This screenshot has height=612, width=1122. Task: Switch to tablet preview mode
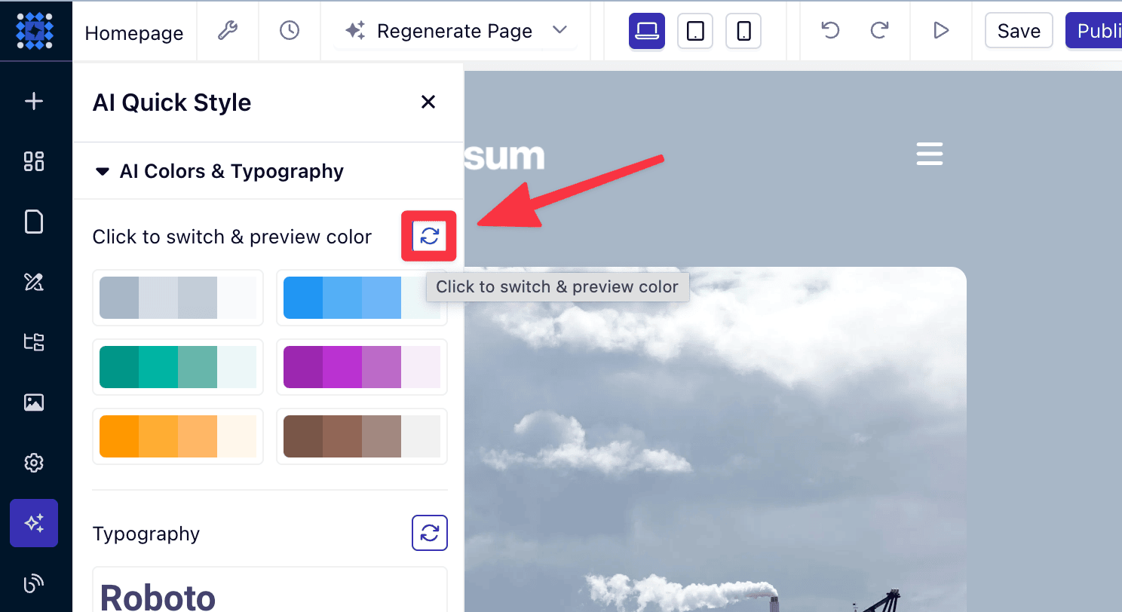[695, 31]
